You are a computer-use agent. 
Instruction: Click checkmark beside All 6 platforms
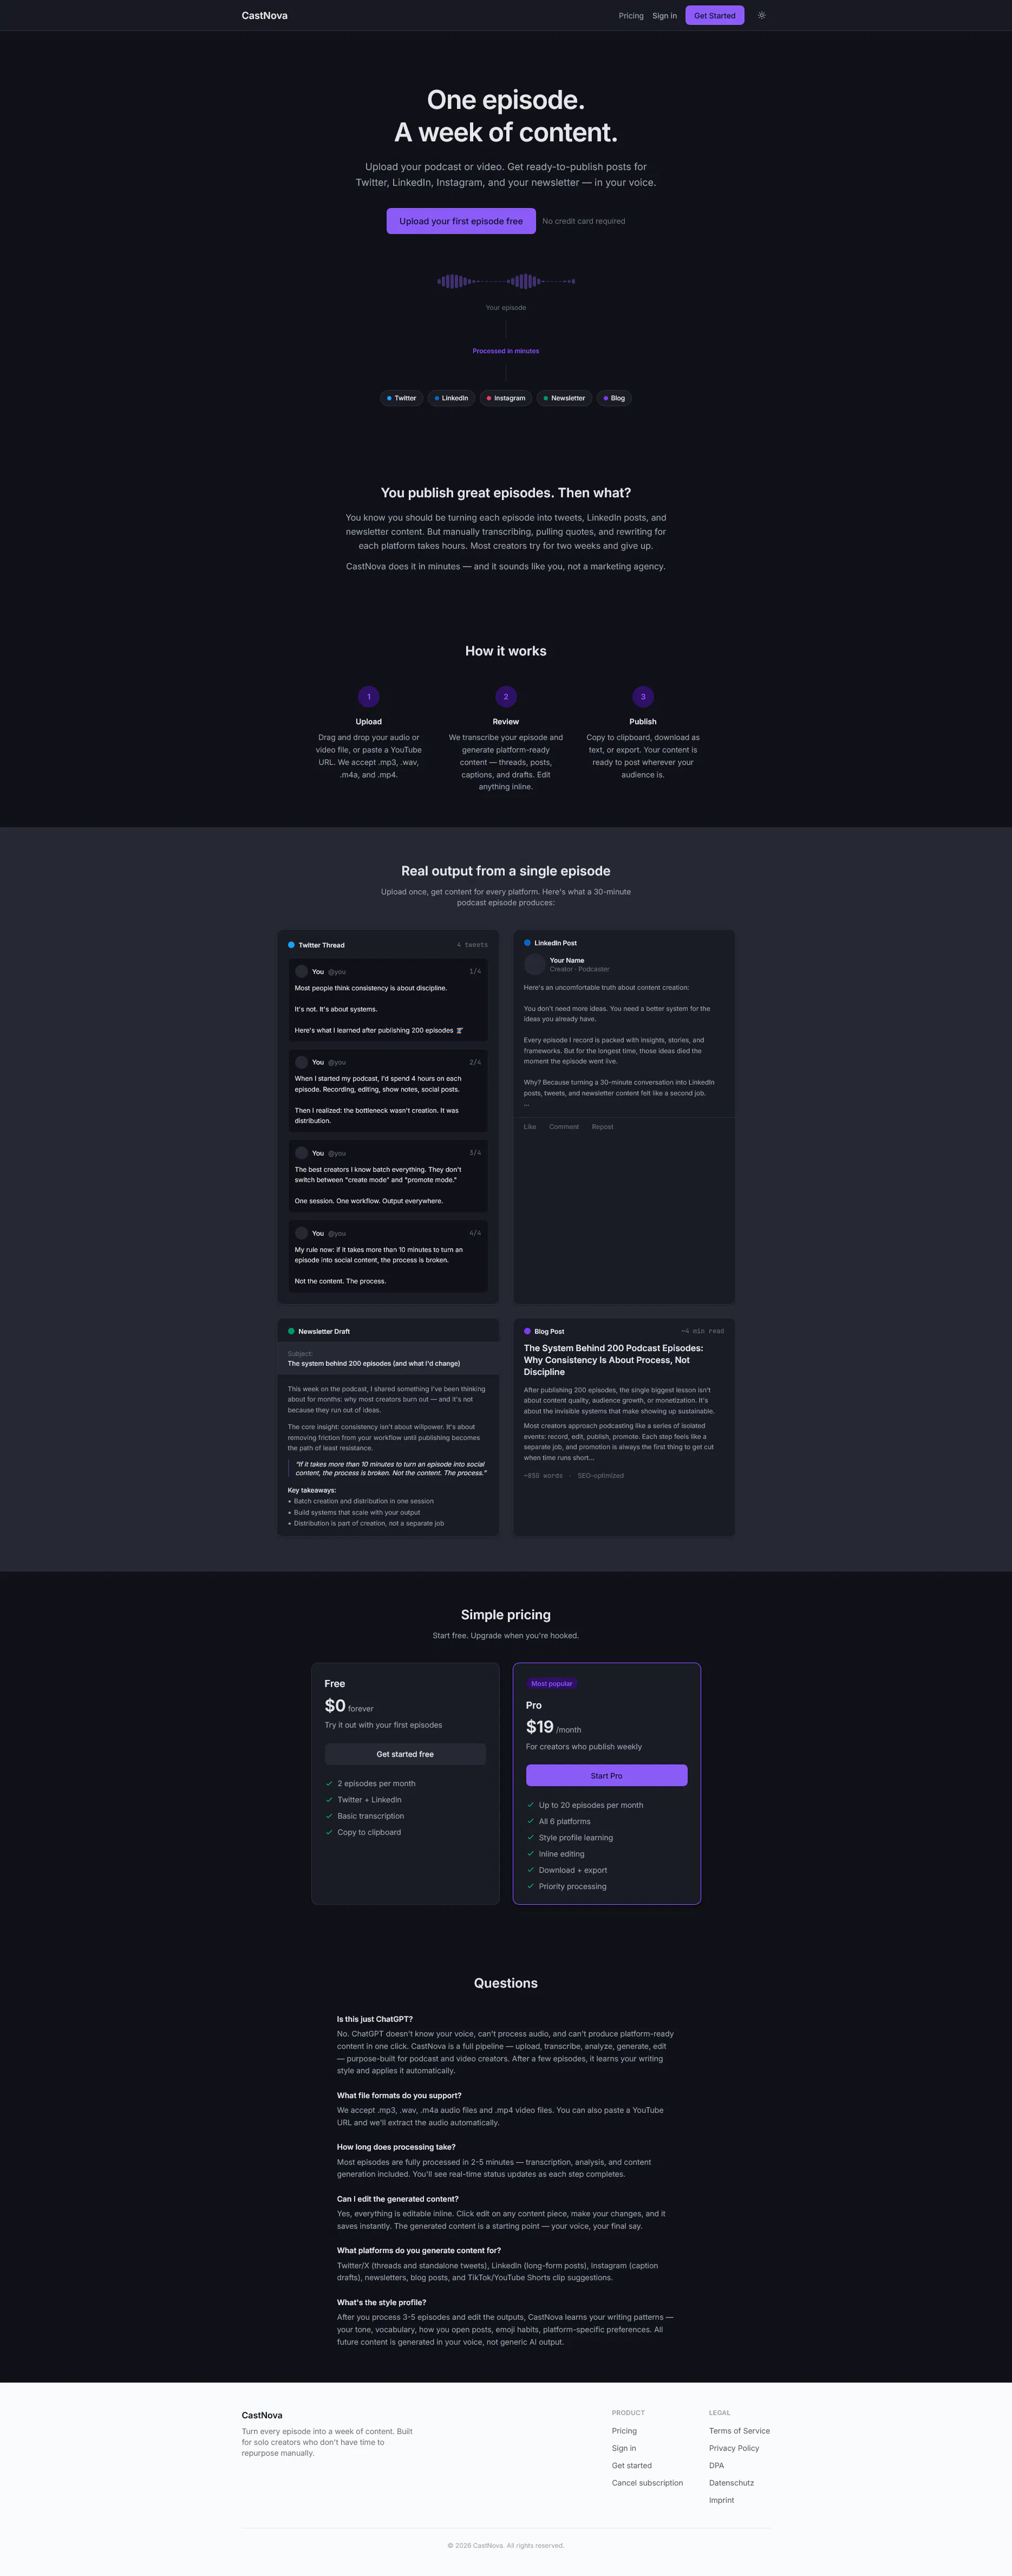click(531, 1821)
